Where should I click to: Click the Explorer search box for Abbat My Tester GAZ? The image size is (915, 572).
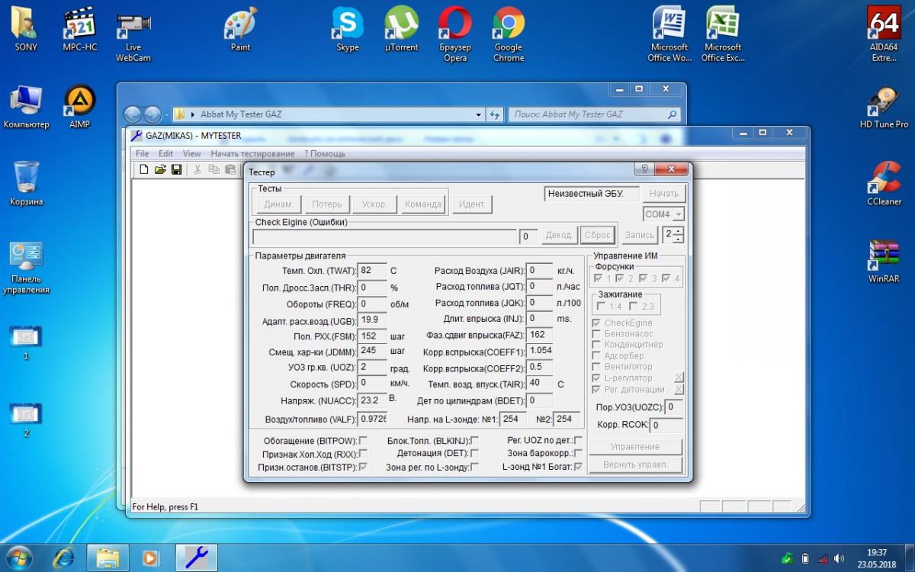pos(593,114)
